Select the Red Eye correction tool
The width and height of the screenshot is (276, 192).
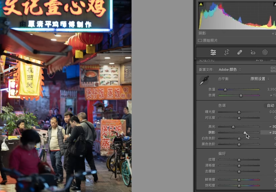(x=253, y=52)
